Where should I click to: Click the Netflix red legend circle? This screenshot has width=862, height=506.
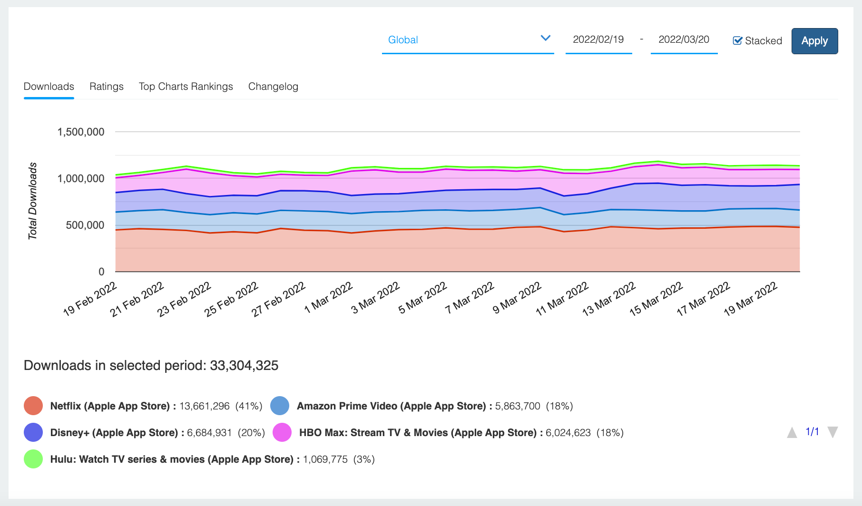(33, 406)
